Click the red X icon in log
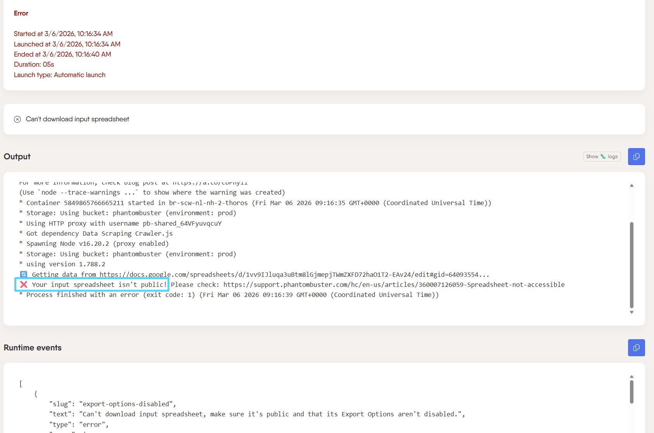 (x=24, y=285)
